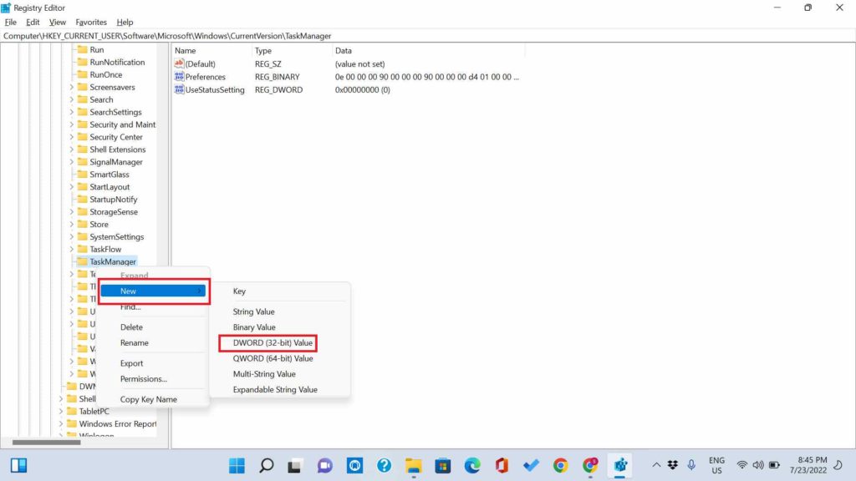Viewport: 856px width, 481px height.
Task: Click the Preferences binary value icon
Action: (x=179, y=77)
